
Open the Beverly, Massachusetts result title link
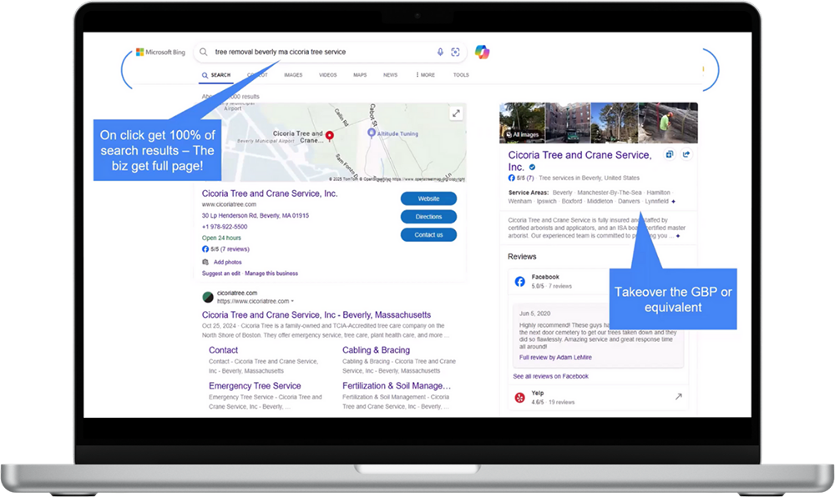pyautogui.click(x=316, y=314)
